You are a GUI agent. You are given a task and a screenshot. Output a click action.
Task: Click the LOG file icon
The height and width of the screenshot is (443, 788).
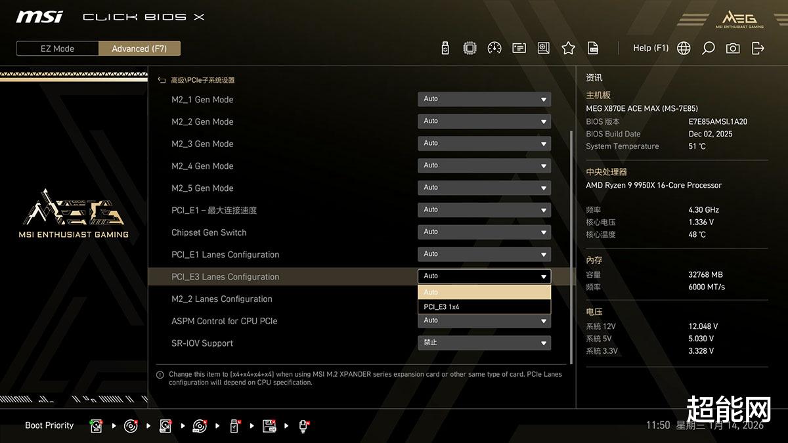(x=593, y=48)
